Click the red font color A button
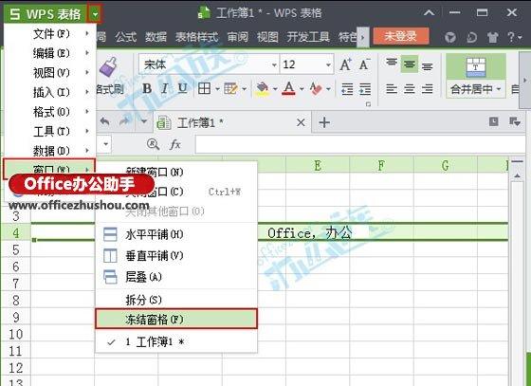Screen dimensions: 531x386 tap(288, 89)
